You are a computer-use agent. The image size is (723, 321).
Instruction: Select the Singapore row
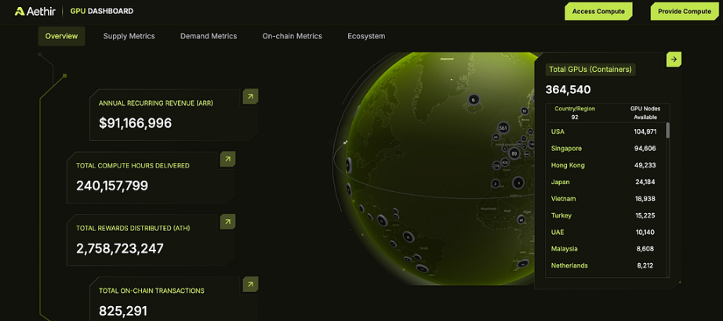click(606, 148)
